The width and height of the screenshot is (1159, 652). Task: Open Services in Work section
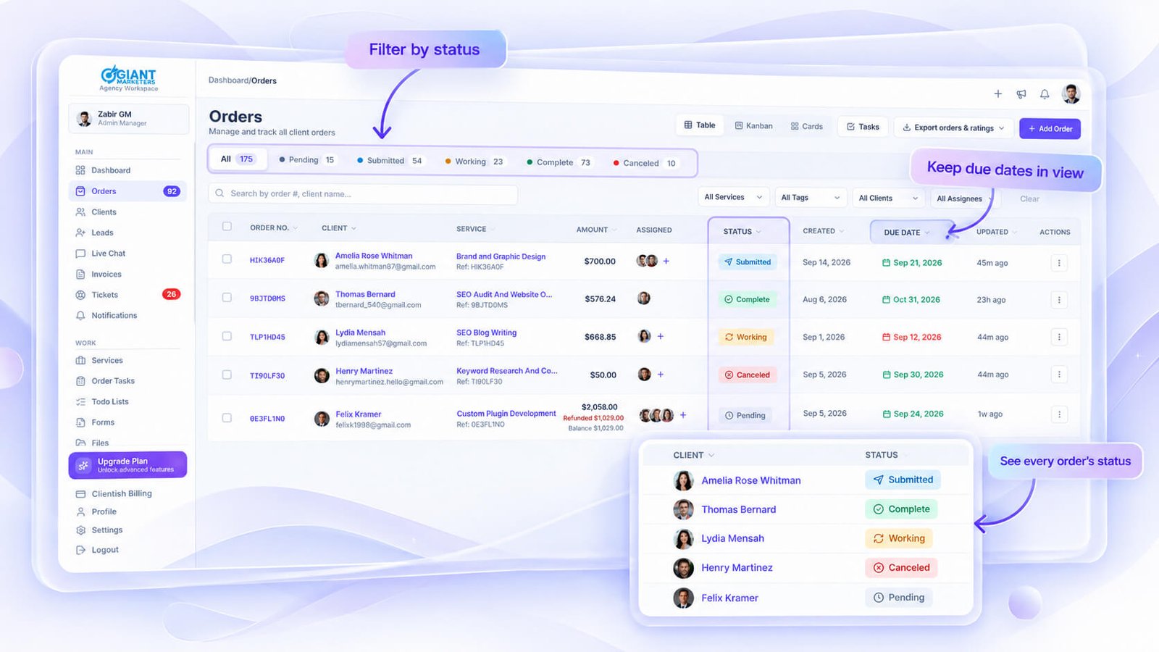[x=99, y=360]
